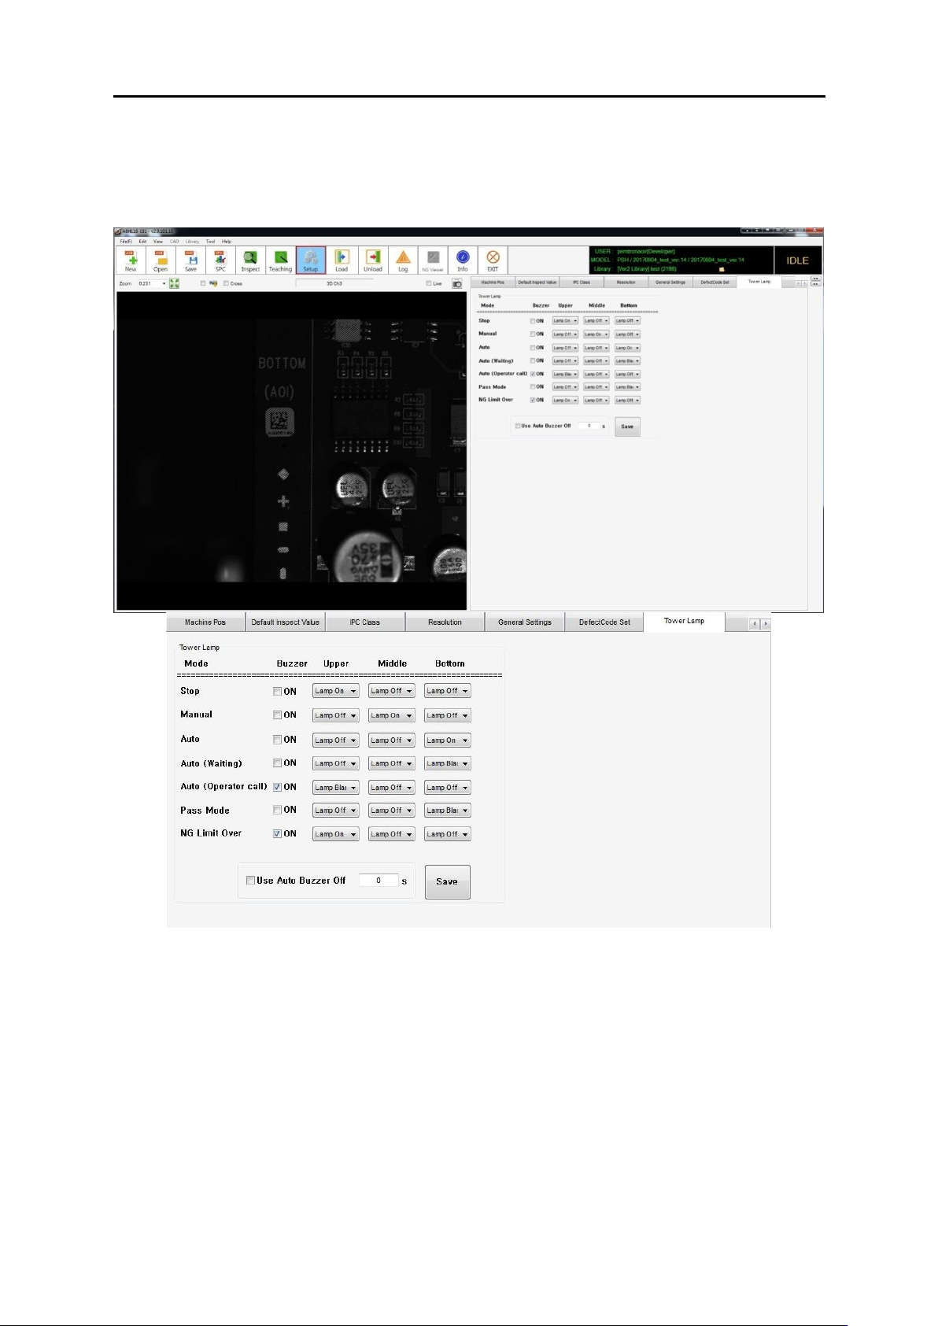Toggle Auto buzzer ON checkbox in enlarged panel
Screen dimensions: 938x1326
point(277,740)
